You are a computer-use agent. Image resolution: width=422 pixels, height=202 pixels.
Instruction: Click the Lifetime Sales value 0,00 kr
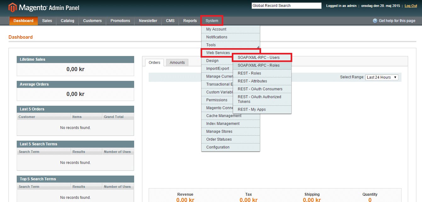coord(75,69)
